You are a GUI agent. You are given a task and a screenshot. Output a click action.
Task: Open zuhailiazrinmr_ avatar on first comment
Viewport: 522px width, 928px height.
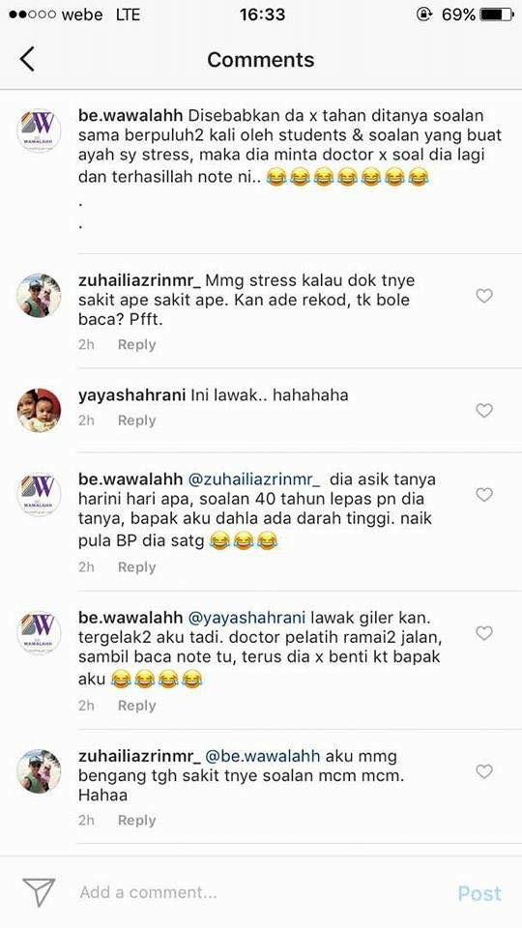click(39, 296)
